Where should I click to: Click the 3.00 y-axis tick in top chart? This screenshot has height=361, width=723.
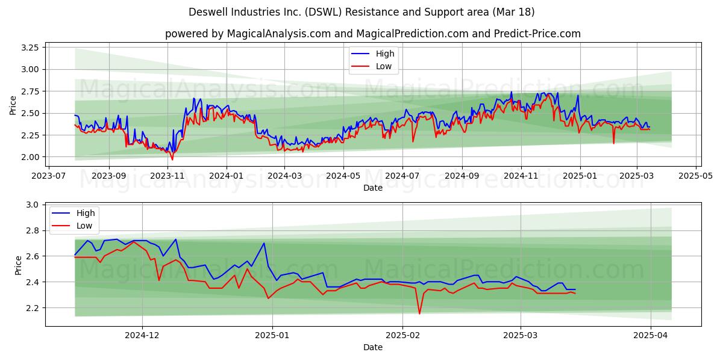click(30, 69)
